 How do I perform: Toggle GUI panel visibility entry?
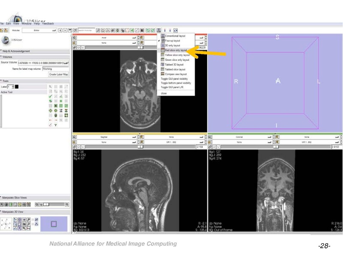pyautogui.click(x=175, y=79)
